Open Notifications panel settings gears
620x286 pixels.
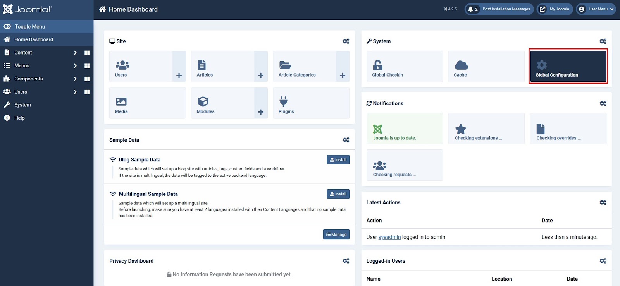click(603, 103)
